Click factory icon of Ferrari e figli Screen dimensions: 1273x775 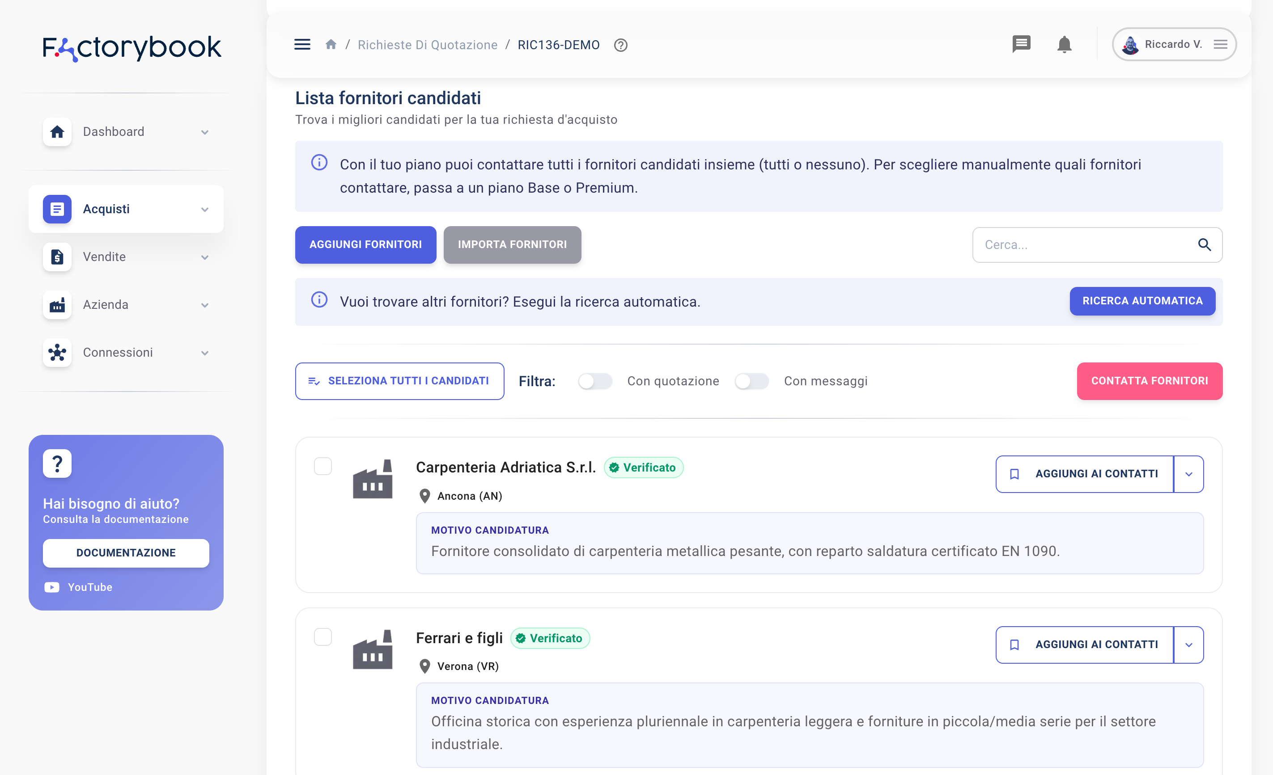tap(373, 649)
